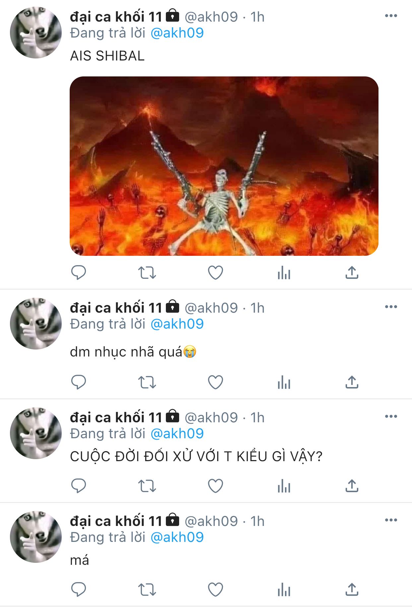Open the @akh09 mention link in 'má' tweet
The height and width of the screenshot is (607, 412).
[177, 538]
